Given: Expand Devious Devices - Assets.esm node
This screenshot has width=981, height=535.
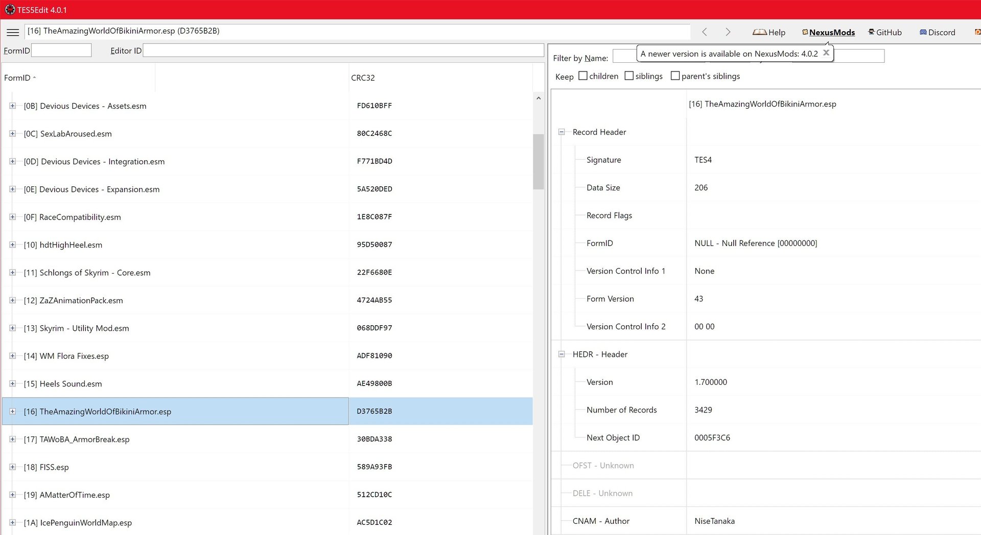Looking at the screenshot, I should coord(12,106).
